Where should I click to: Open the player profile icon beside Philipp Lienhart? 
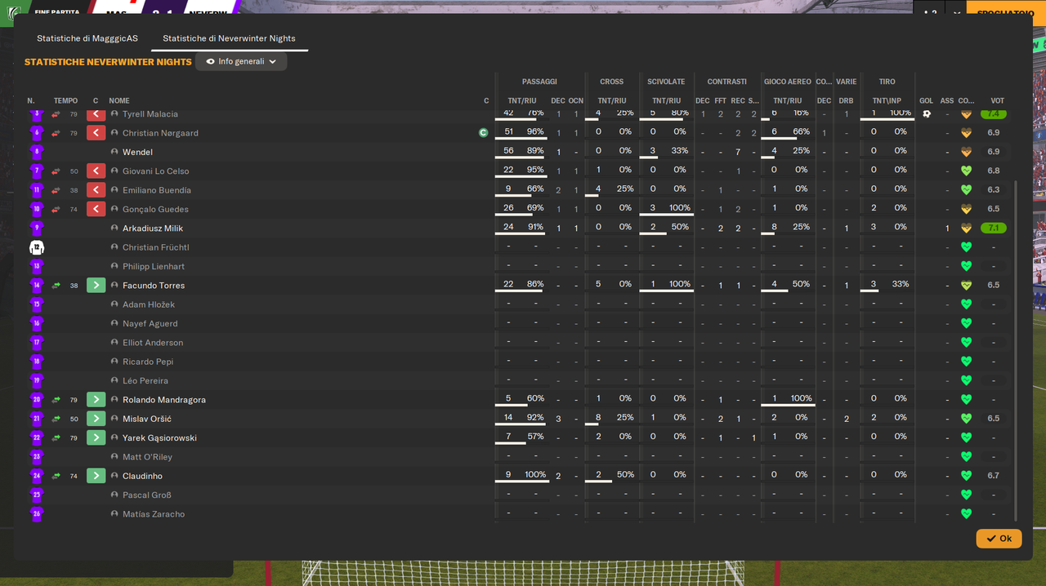click(114, 266)
